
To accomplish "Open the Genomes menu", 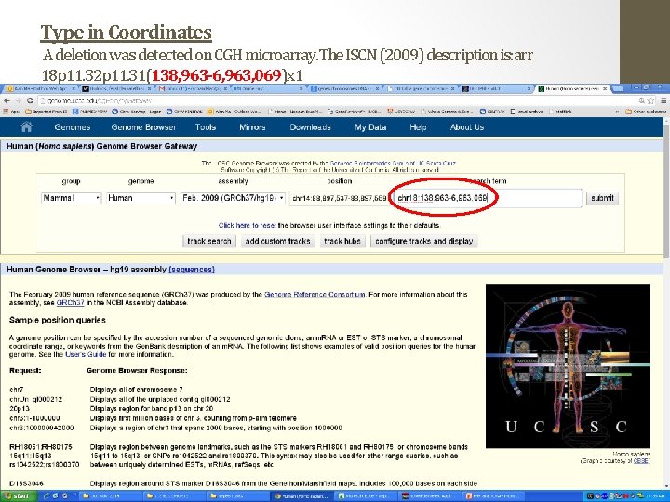I will [x=73, y=127].
